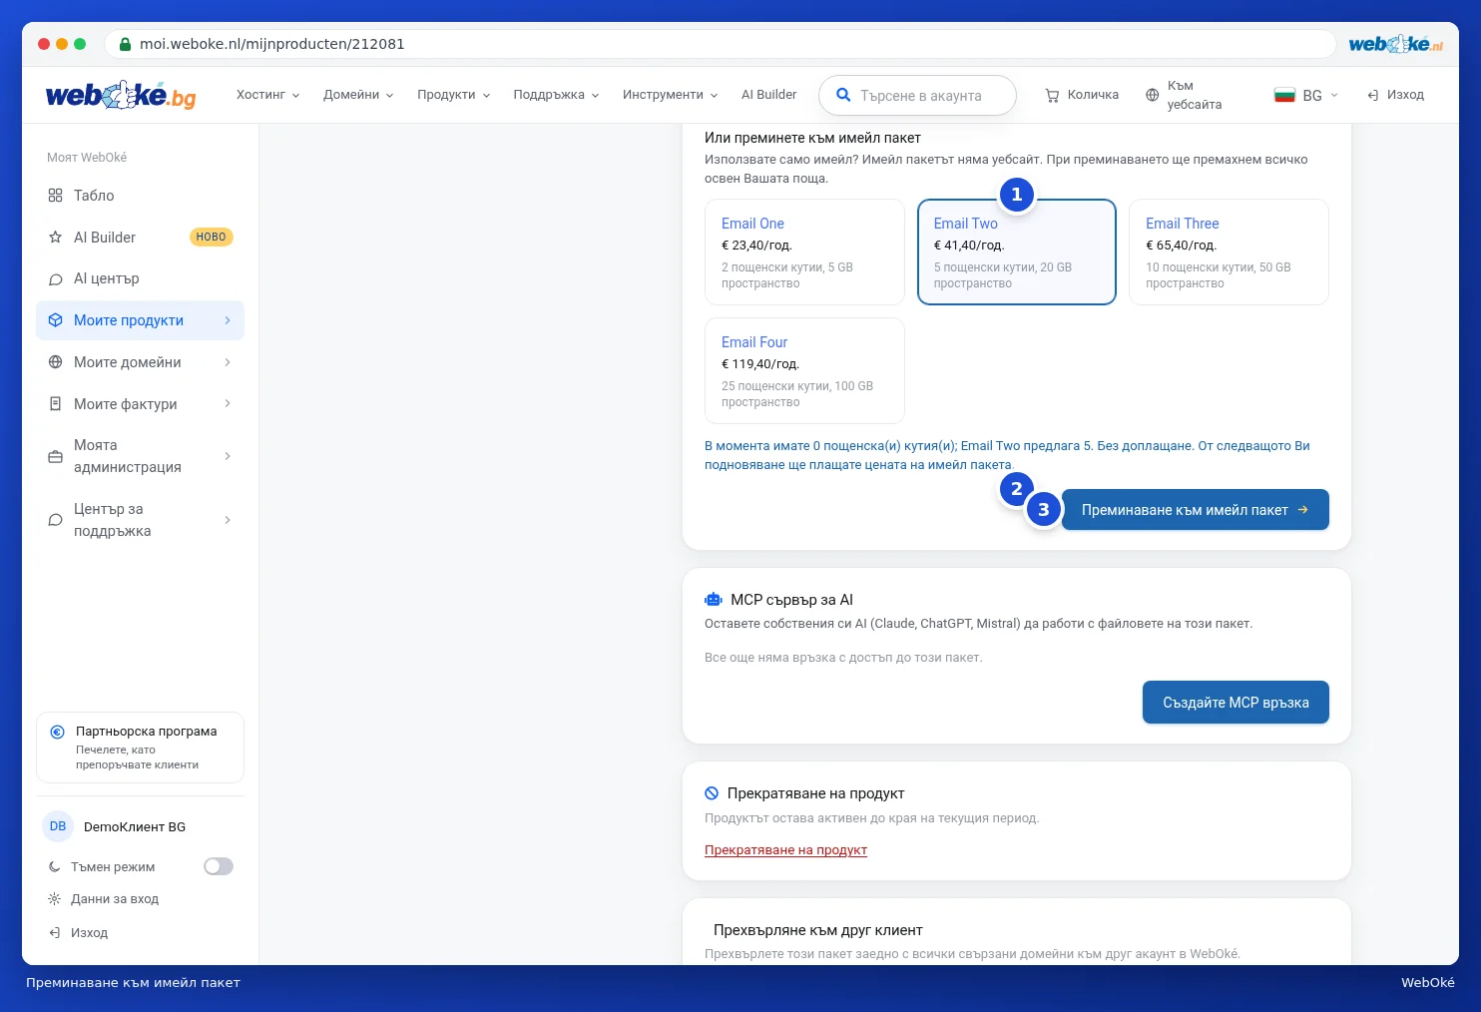The image size is (1481, 1012).
Task: Expand the Моите фактури chevron
Action: (228, 404)
